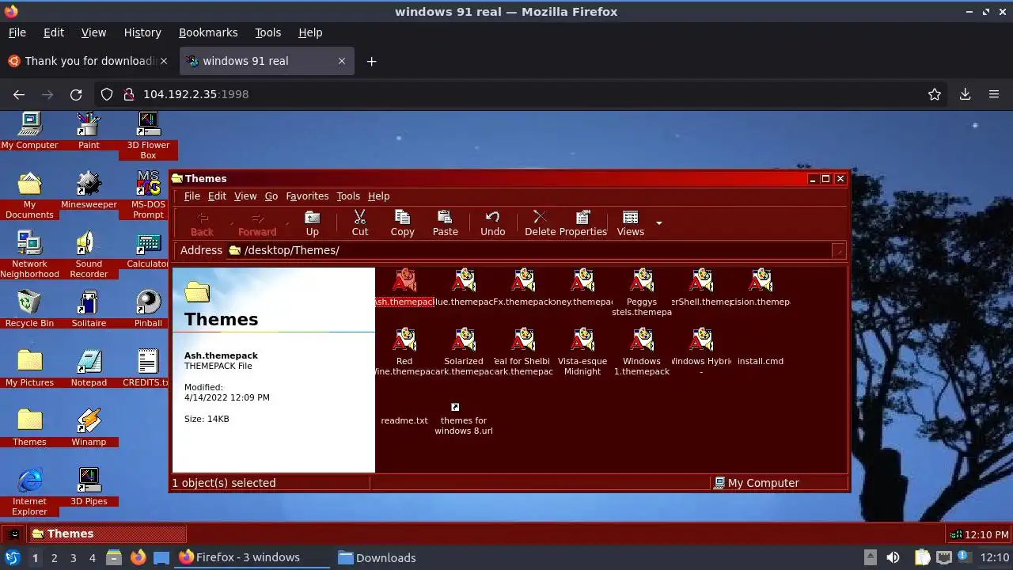Switch to workspace 2 on the panel

[x=54, y=557]
